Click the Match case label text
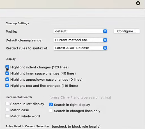Viewport: 145px width, 129px height. click(20, 110)
